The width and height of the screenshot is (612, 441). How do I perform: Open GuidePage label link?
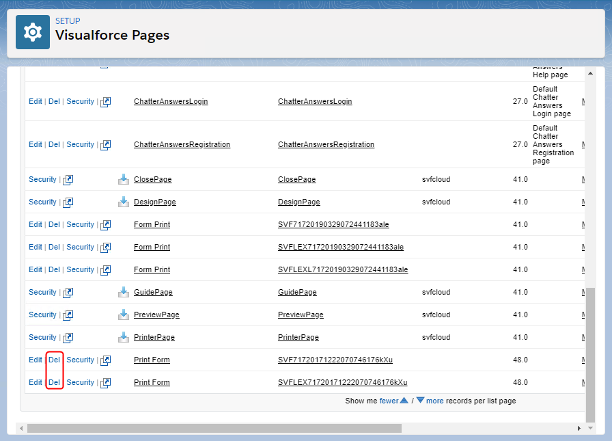153,292
